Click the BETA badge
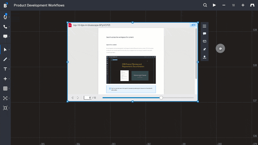The width and height of the screenshot is (258, 145). click(193, 25)
